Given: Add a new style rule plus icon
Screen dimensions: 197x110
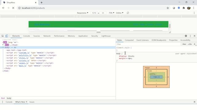Looking at the screenshot, I should point(195,44).
